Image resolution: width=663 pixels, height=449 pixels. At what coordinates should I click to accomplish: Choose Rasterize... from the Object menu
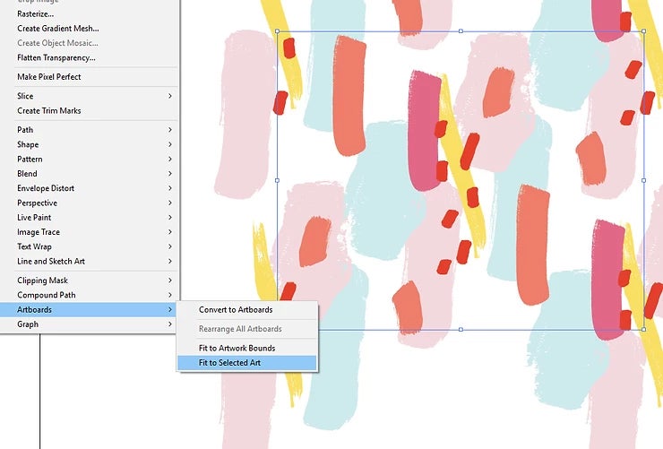point(90,14)
